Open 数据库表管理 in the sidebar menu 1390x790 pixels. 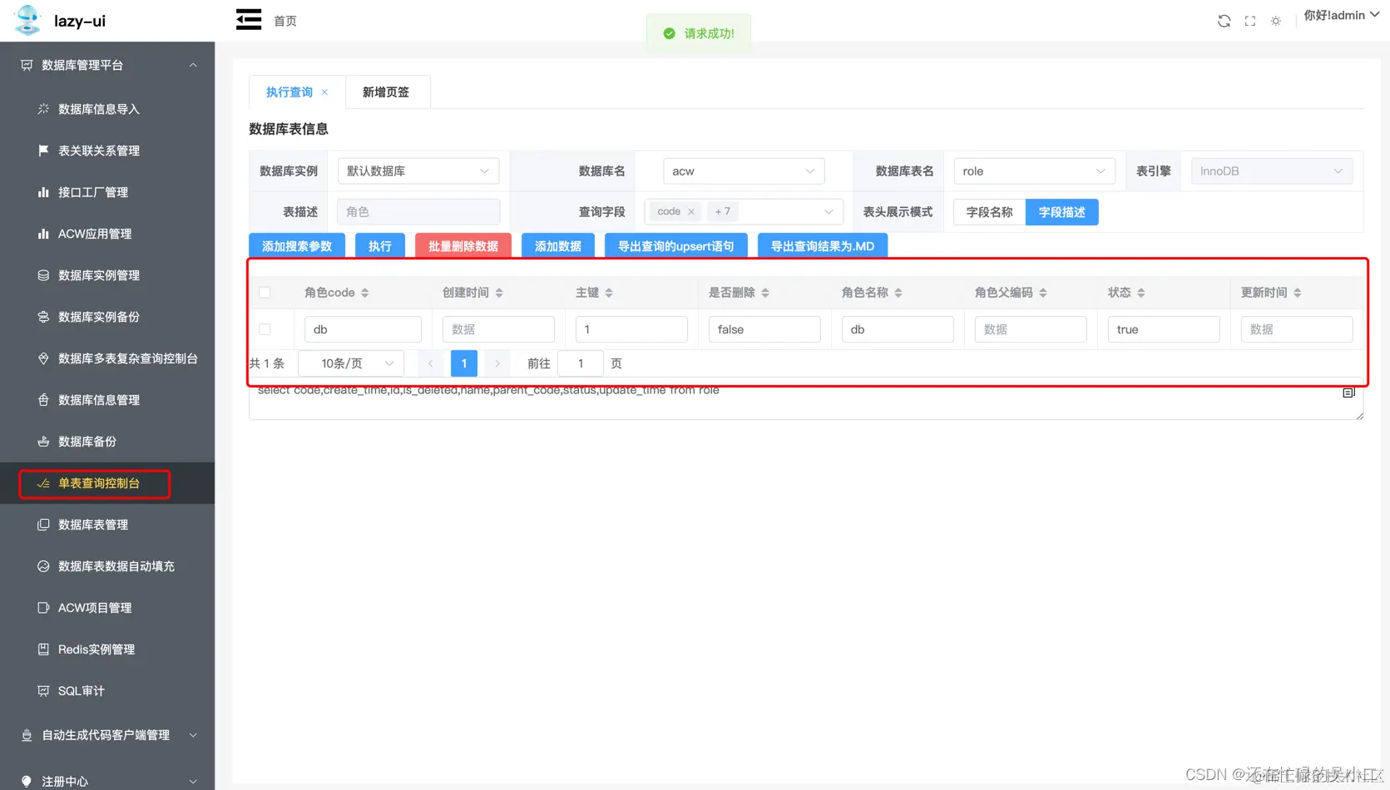[92, 524]
